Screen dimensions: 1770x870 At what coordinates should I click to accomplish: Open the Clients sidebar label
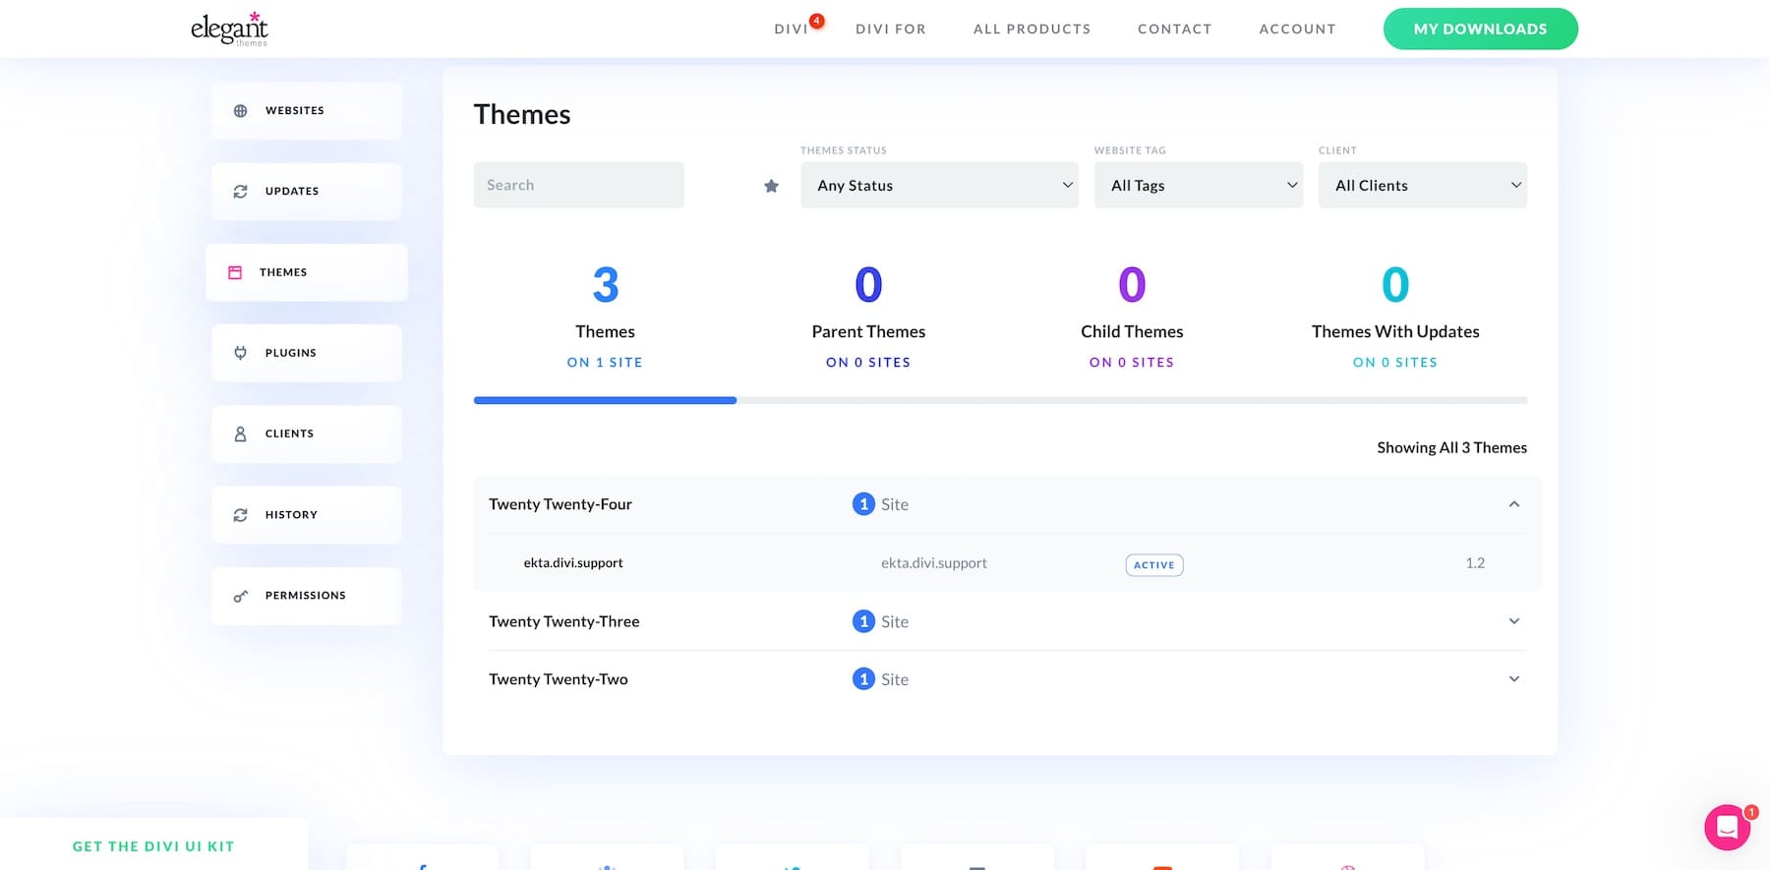(x=289, y=434)
